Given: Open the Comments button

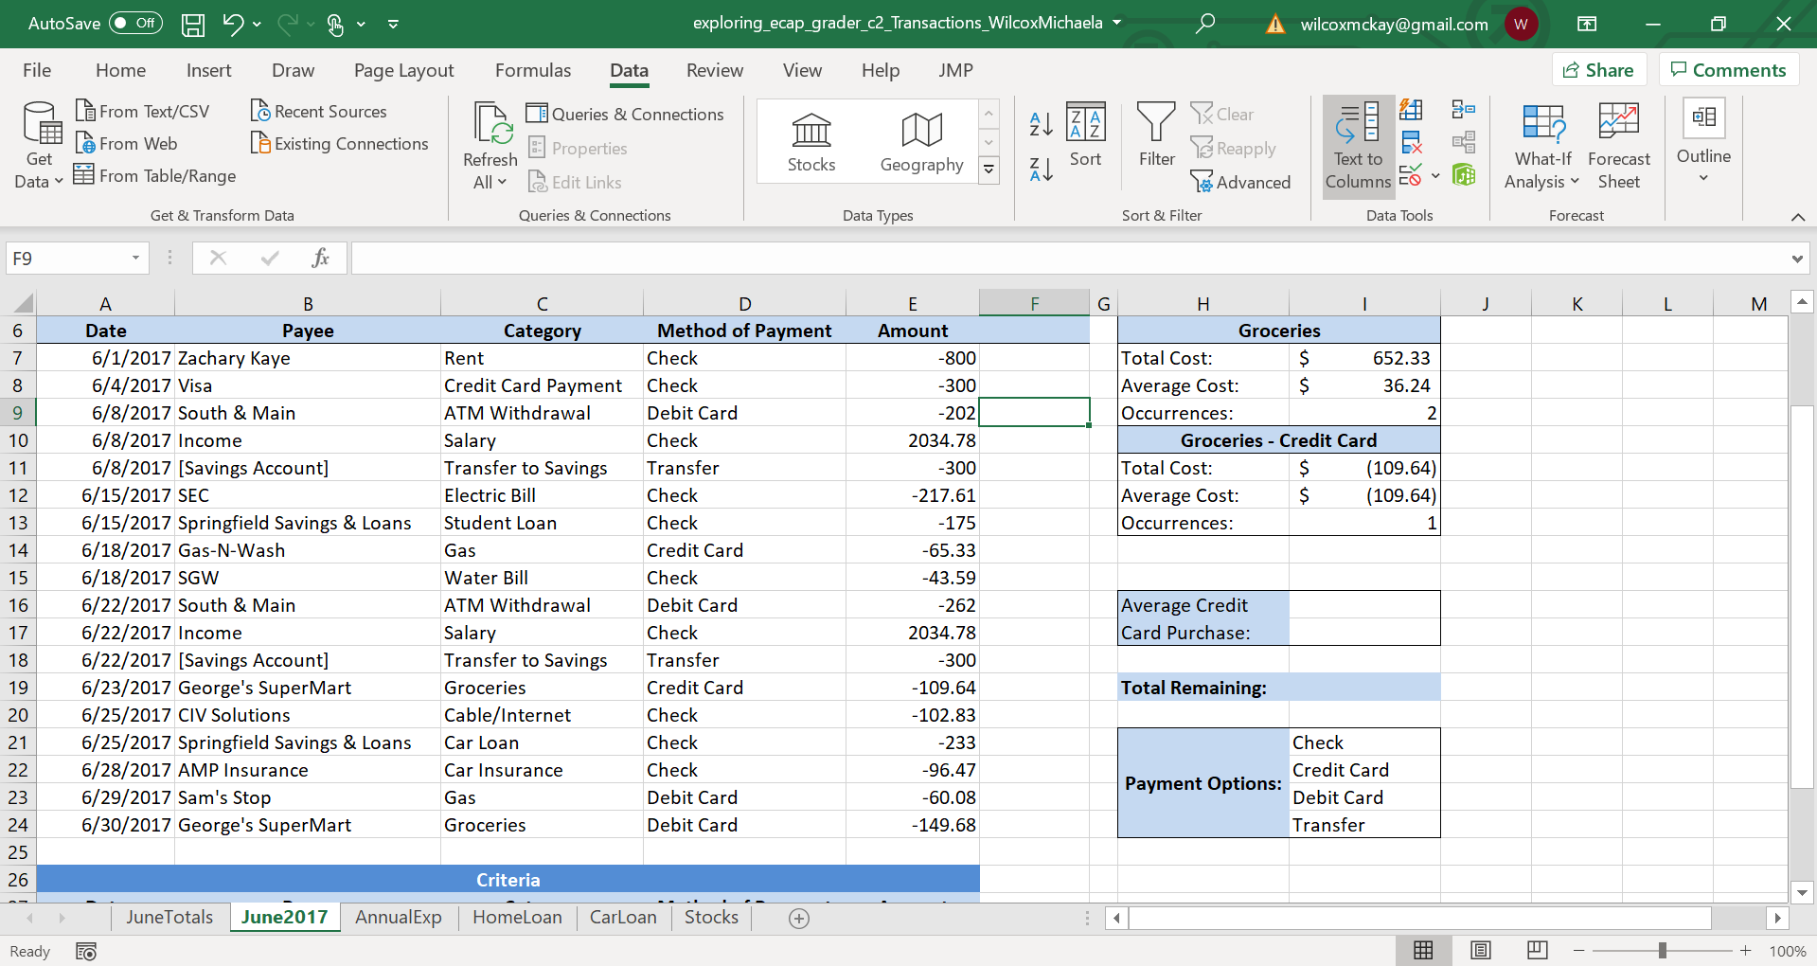Looking at the screenshot, I should pos(1728,70).
